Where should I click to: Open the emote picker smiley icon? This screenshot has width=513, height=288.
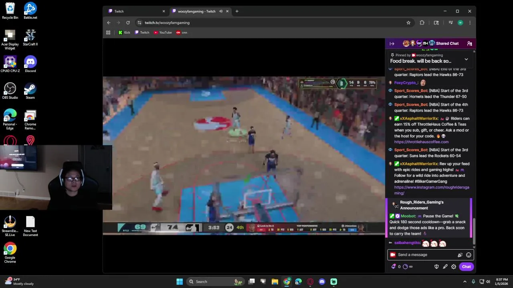pyautogui.click(x=469, y=255)
